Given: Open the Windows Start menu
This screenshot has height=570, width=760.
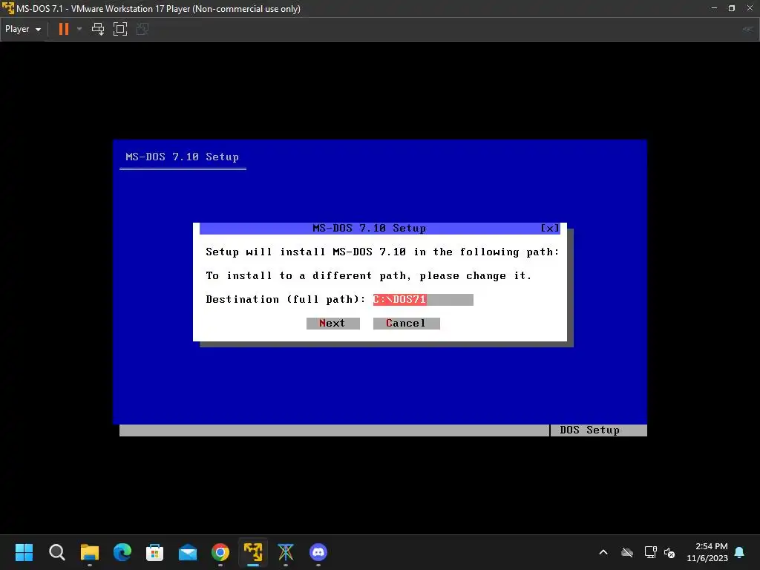Looking at the screenshot, I should click(x=24, y=552).
